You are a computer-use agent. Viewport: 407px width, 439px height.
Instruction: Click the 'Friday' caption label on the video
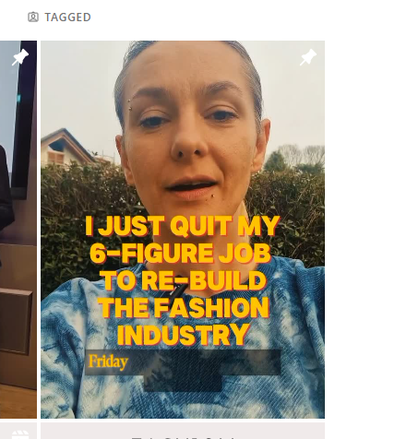(108, 362)
